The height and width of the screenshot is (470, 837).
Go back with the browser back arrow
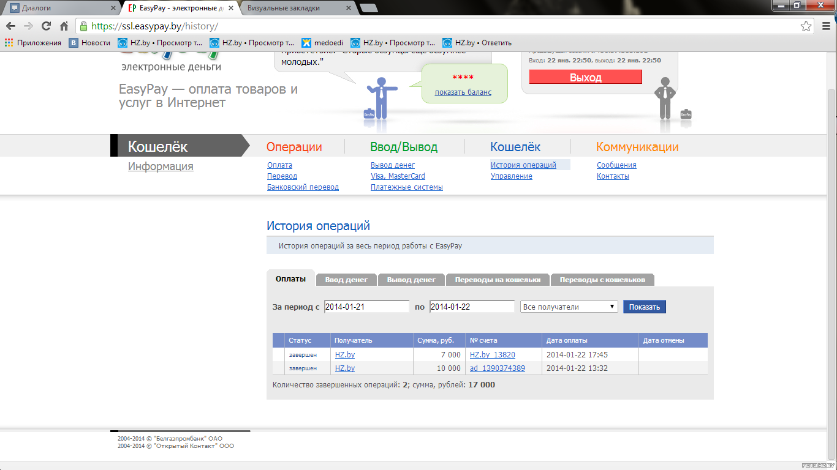tap(10, 26)
